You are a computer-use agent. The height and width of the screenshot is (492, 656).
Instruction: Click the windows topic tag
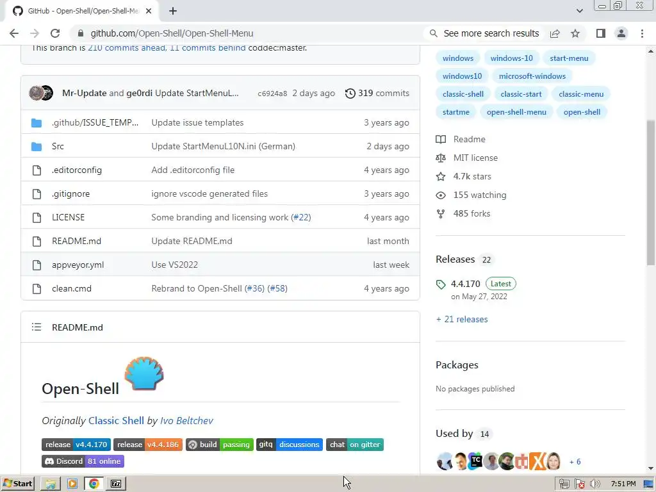pos(458,58)
